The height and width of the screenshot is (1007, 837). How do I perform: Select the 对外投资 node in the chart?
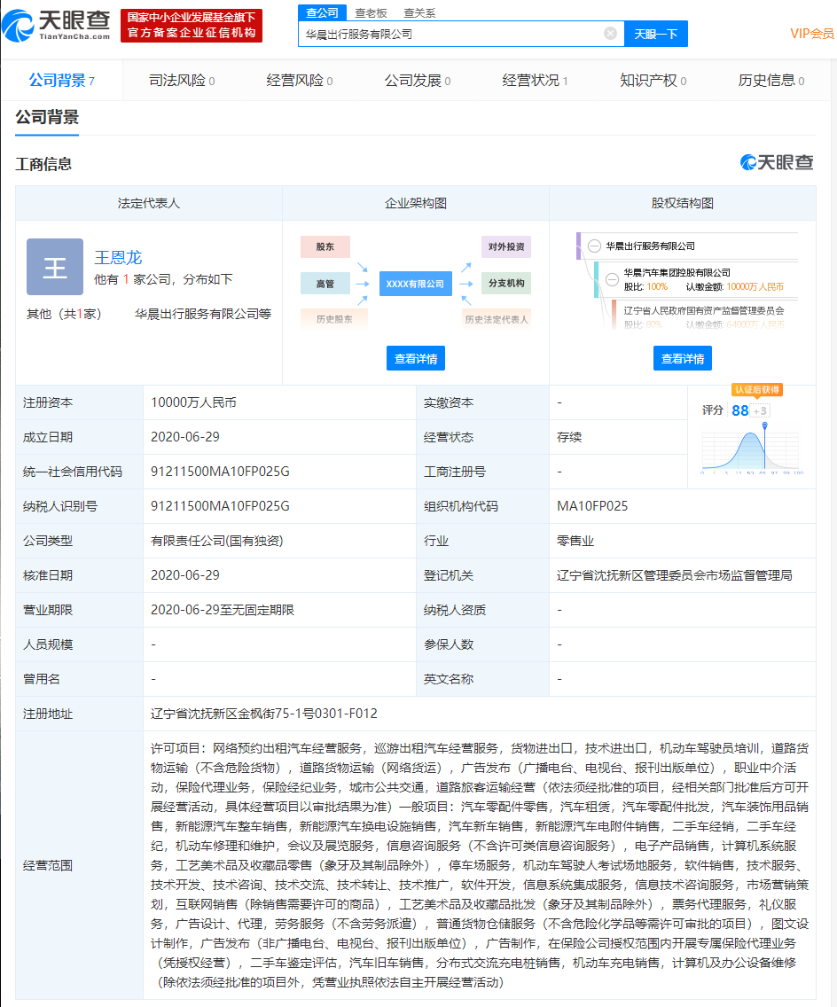[506, 247]
